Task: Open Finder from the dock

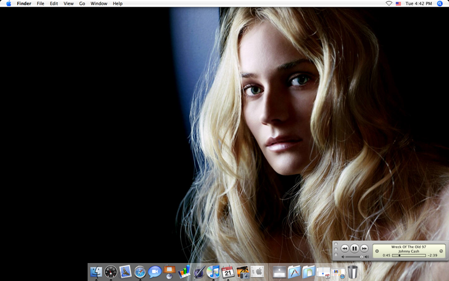Action: (x=96, y=273)
